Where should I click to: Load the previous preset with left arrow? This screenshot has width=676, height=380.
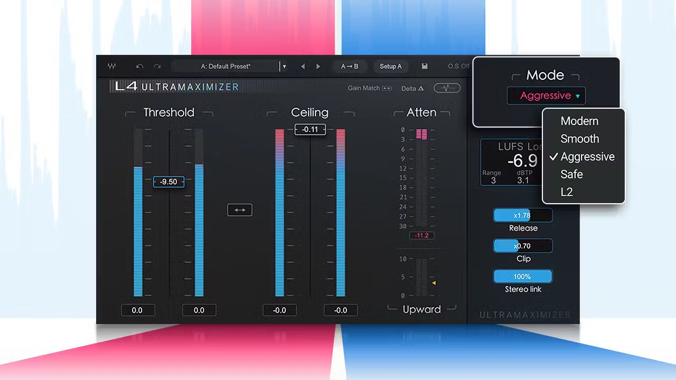(303, 66)
